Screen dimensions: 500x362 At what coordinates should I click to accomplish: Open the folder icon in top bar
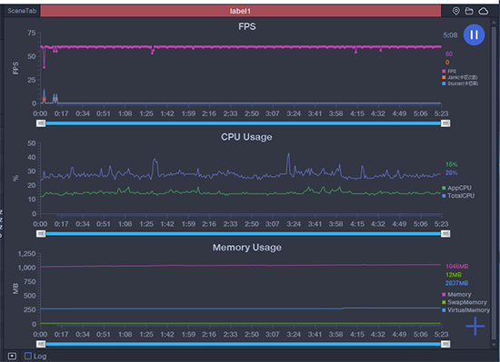click(x=469, y=11)
